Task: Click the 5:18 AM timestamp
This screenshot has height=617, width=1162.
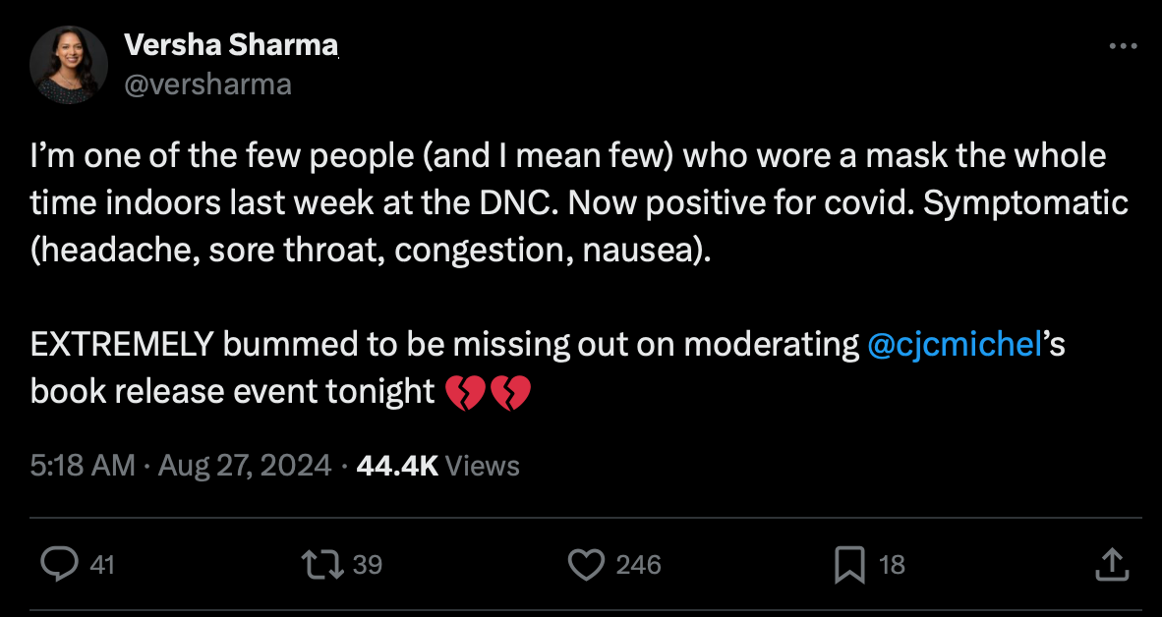Action: pyautogui.click(x=83, y=465)
